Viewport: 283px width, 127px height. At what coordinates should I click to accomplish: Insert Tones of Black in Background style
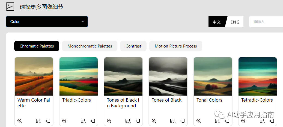[137, 121]
